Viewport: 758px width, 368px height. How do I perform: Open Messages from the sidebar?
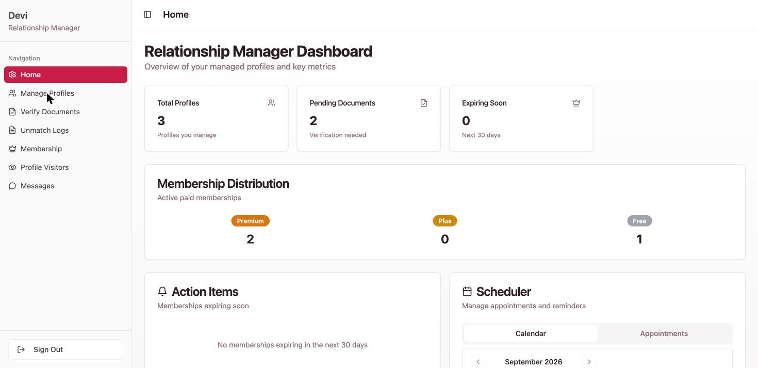tap(65, 186)
